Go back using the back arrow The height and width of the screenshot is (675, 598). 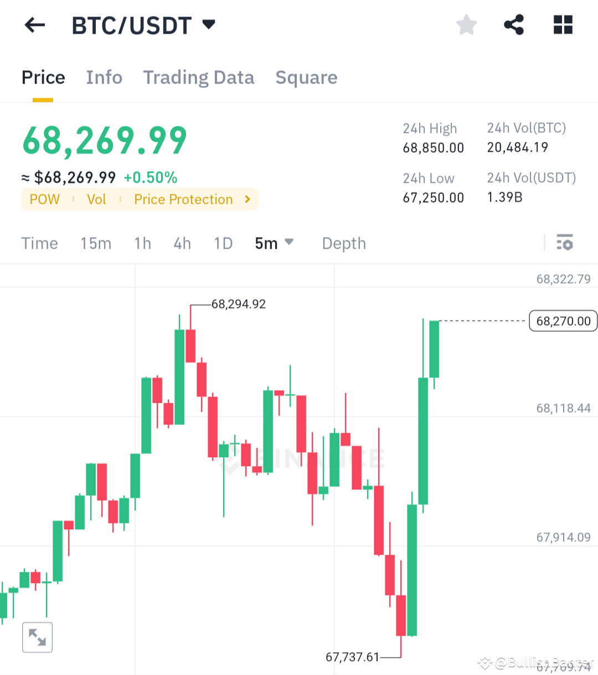pos(34,24)
